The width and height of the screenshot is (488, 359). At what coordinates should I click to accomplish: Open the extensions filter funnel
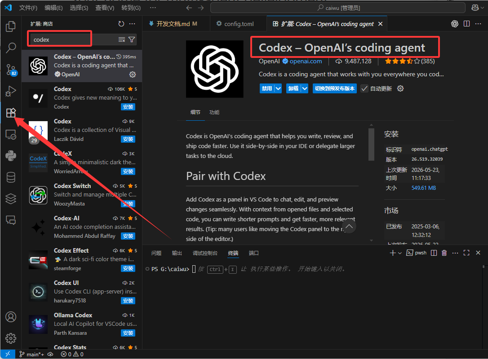coord(132,39)
